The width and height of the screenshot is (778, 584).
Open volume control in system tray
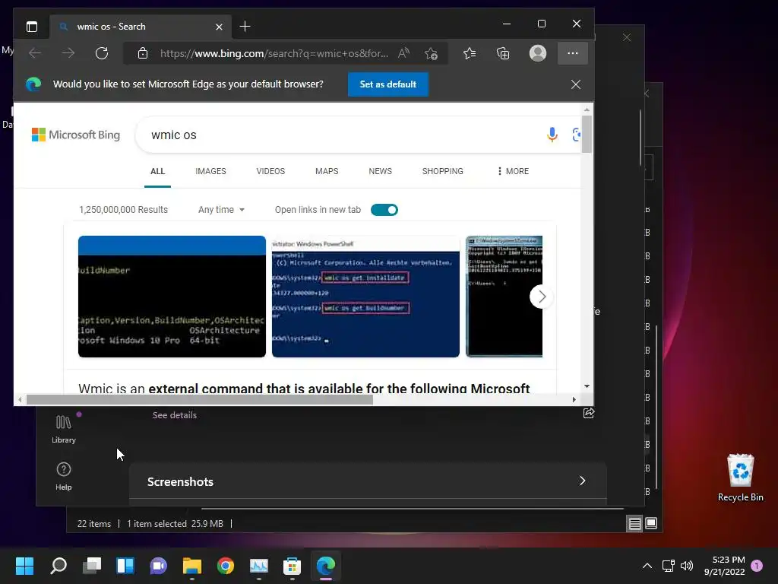pos(687,566)
